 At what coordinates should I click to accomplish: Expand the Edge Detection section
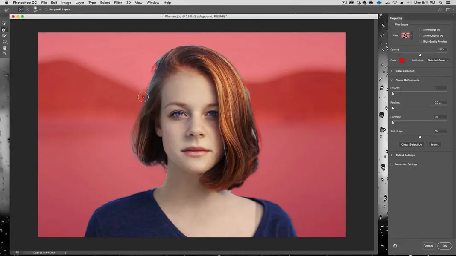(x=392, y=71)
